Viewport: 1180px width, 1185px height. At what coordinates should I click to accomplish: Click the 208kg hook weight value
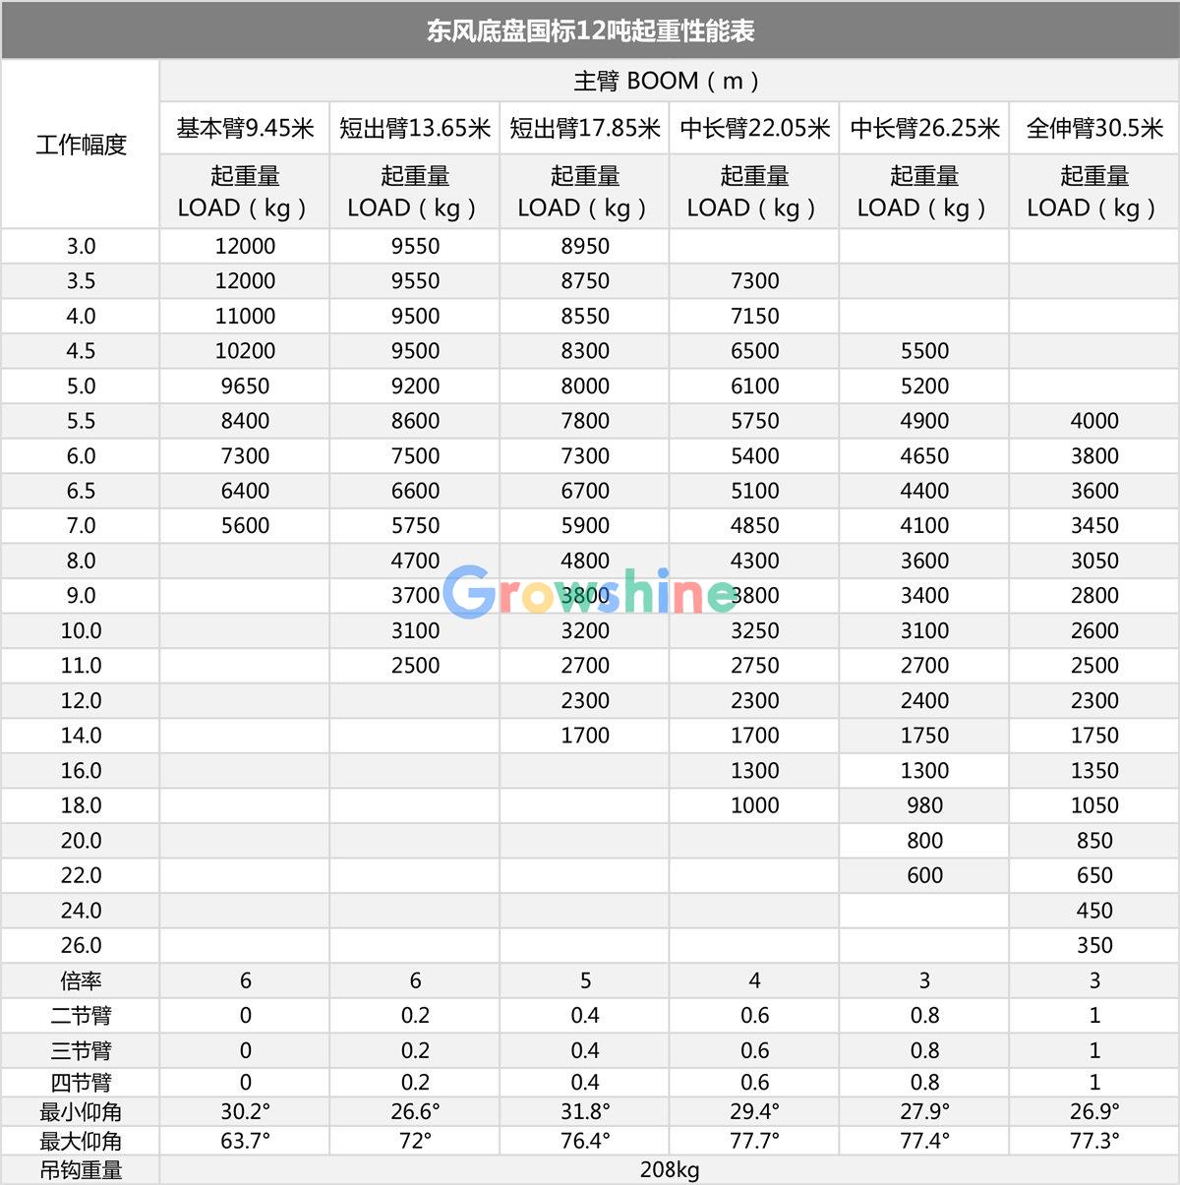(x=670, y=1170)
